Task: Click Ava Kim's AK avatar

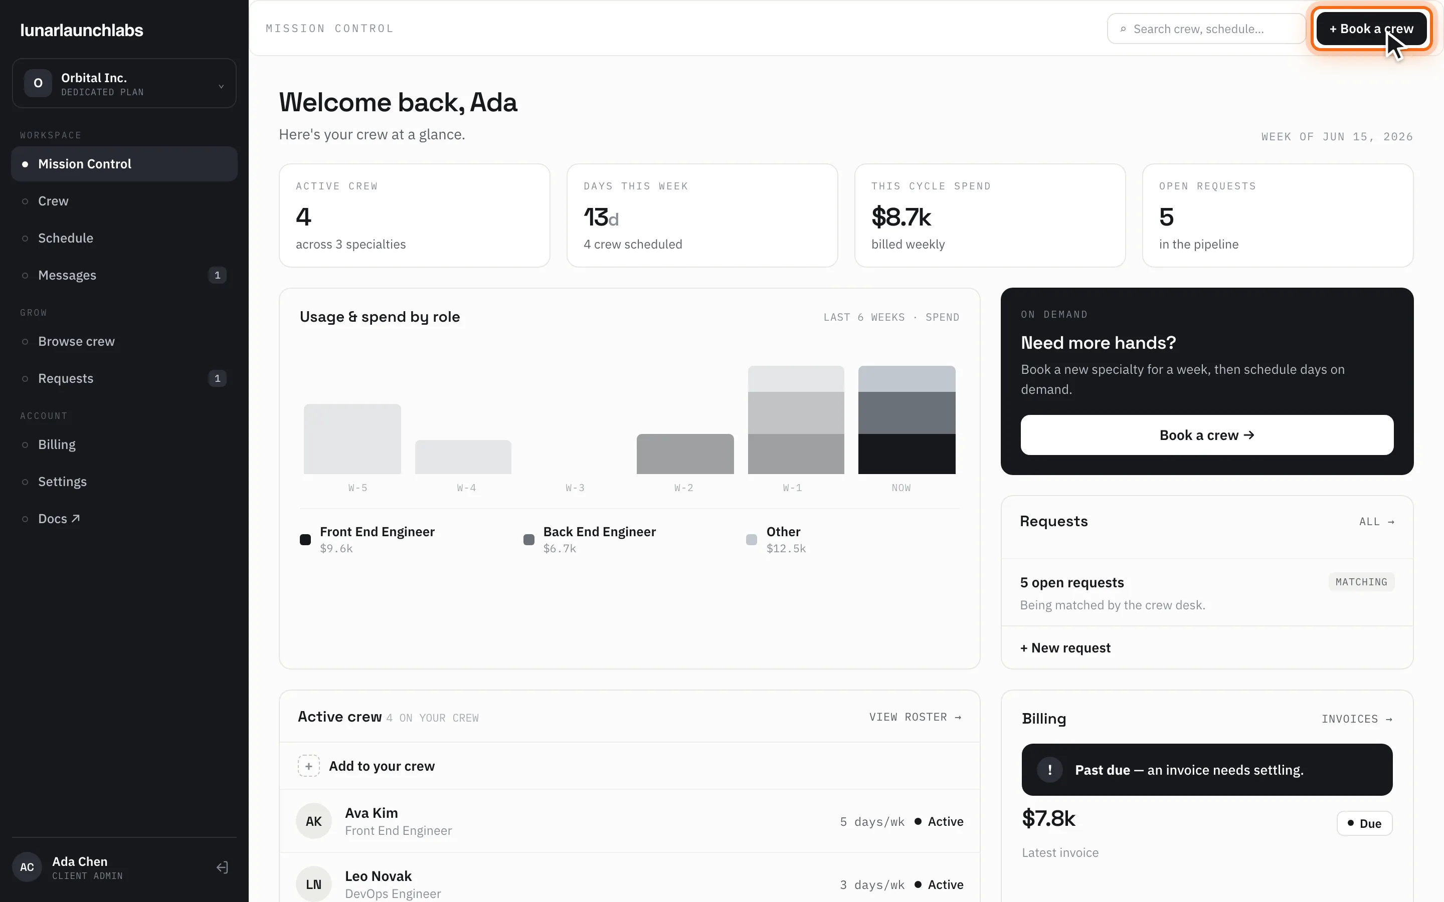Action: 314,821
